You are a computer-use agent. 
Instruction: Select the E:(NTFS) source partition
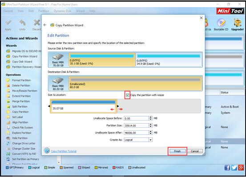[102, 60]
